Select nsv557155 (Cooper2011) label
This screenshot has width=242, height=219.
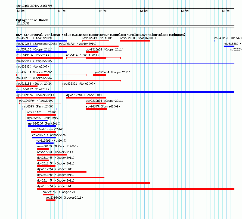point(34,49)
